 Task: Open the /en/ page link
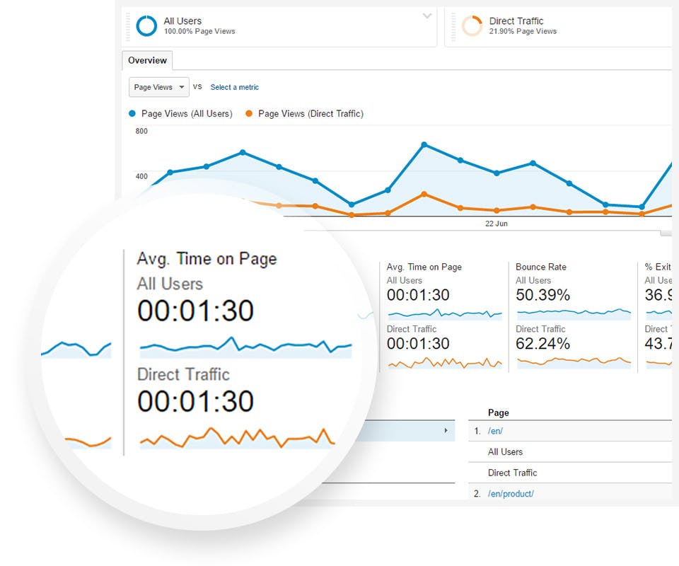pyautogui.click(x=495, y=431)
